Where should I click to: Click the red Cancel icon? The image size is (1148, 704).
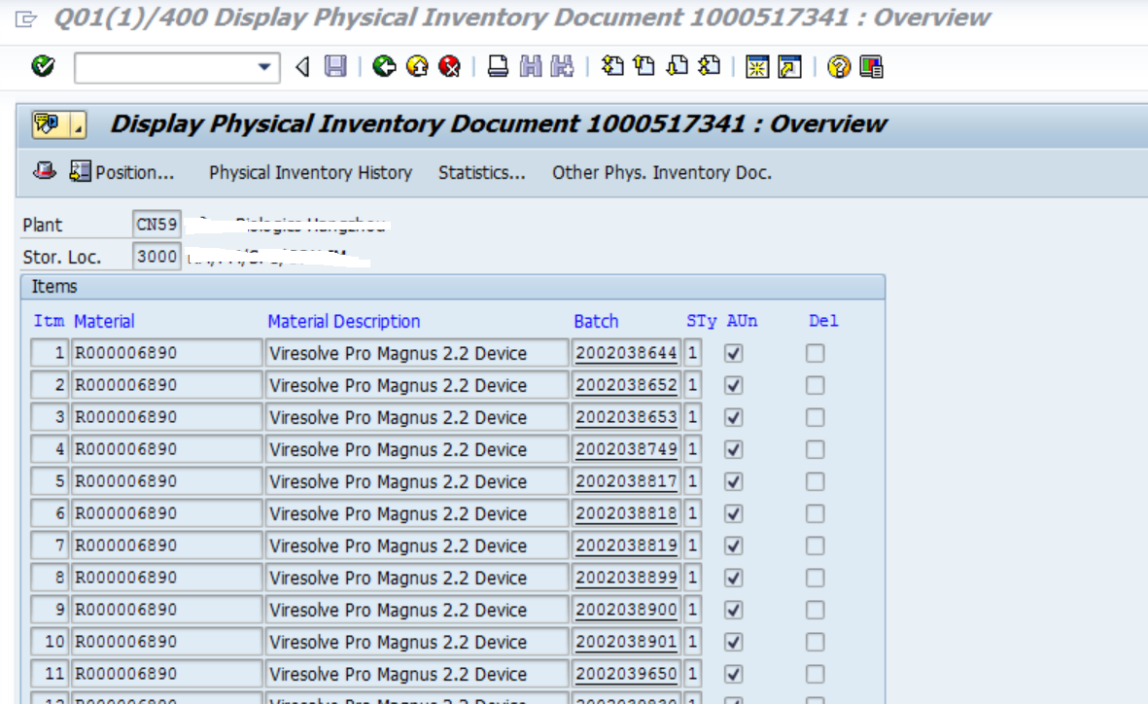pyautogui.click(x=449, y=67)
